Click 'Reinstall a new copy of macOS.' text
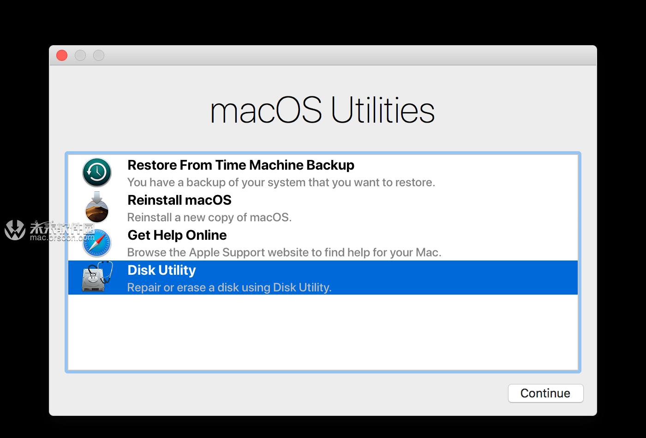 [209, 217]
